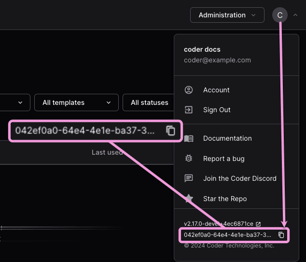
Task: Expand the All statuses filter
Action: [x=148, y=102]
